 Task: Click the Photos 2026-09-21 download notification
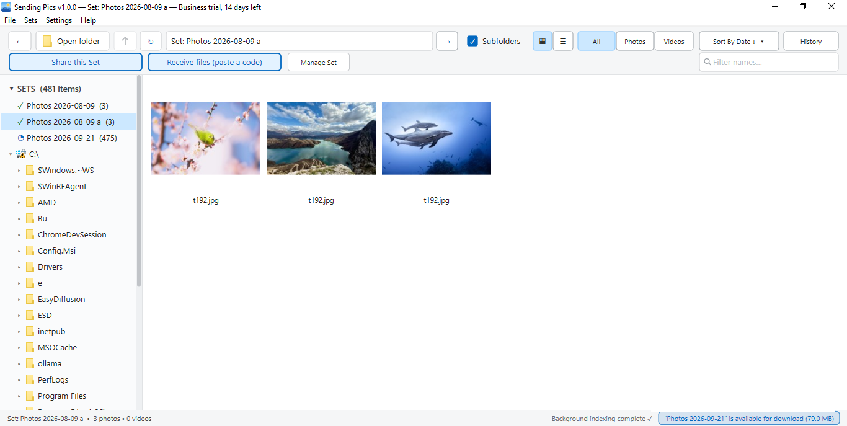click(x=749, y=419)
